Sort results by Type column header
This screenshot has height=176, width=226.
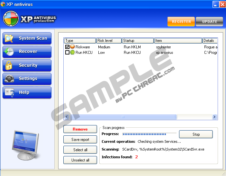point(80,41)
